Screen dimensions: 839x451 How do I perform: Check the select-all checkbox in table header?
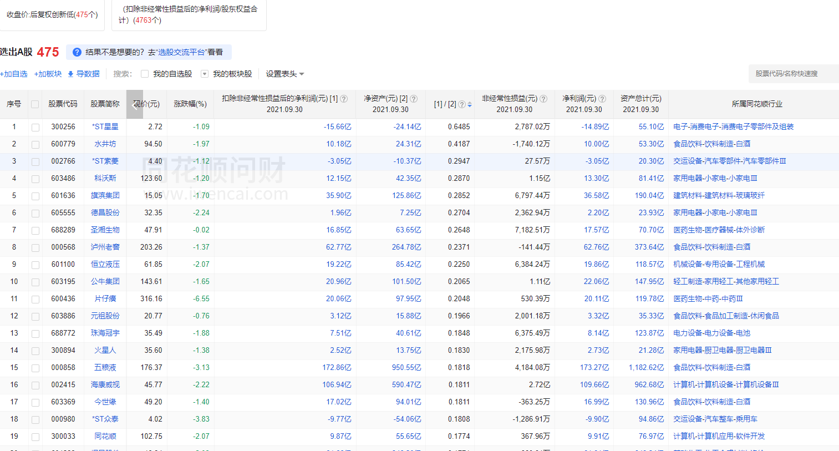click(x=35, y=104)
